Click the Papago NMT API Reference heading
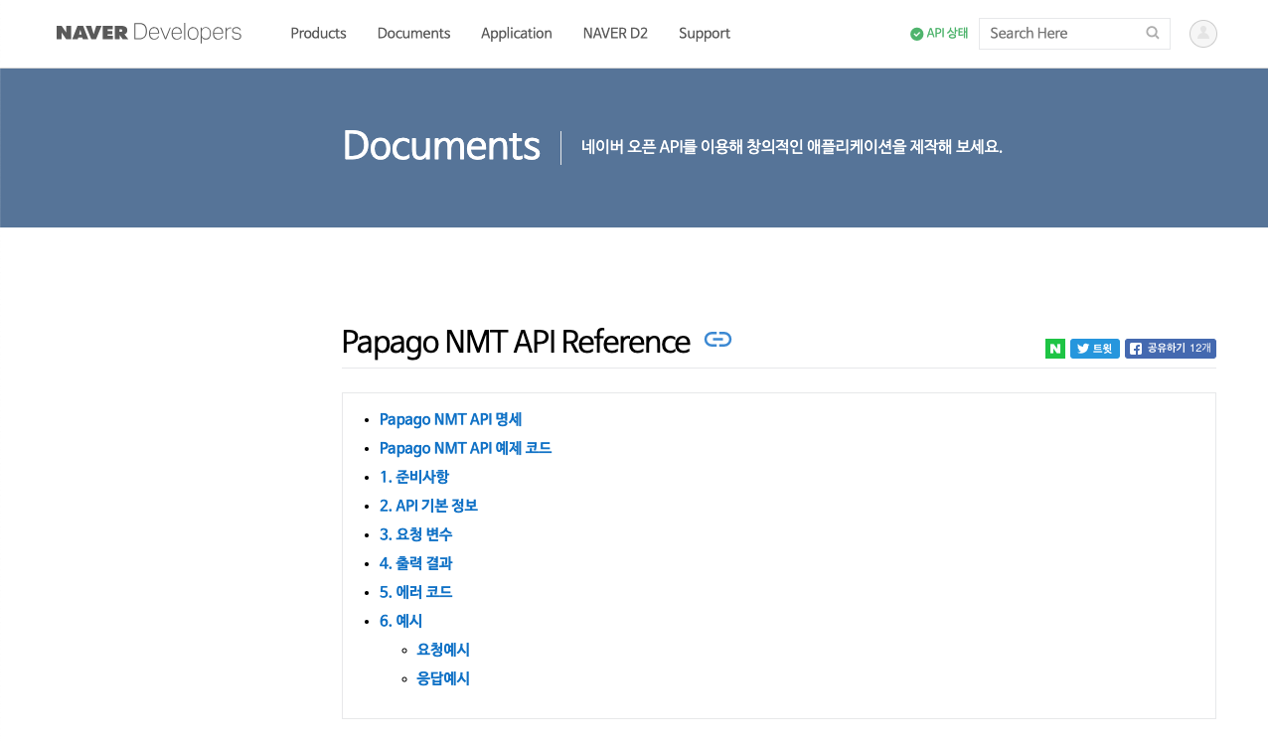Image resolution: width=1268 pixels, height=743 pixels. [516, 342]
